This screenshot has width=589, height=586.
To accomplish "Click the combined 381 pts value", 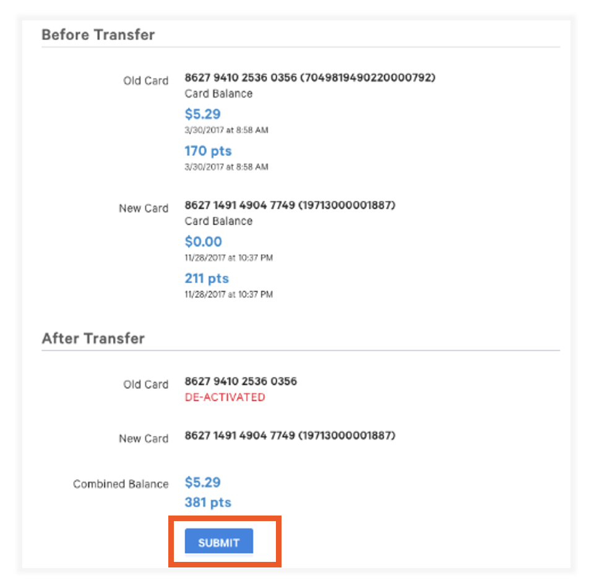I will pyautogui.click(x=208, y=503).
